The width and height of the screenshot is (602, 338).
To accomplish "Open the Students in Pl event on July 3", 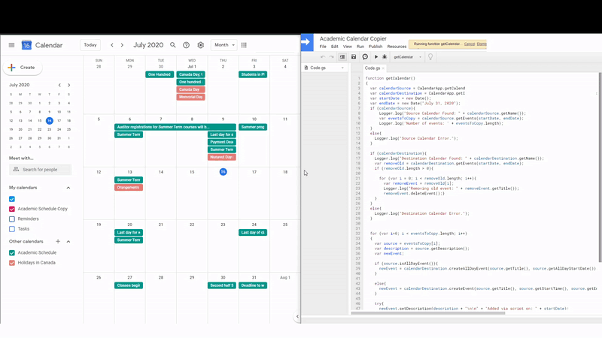I will pos(253,74).
